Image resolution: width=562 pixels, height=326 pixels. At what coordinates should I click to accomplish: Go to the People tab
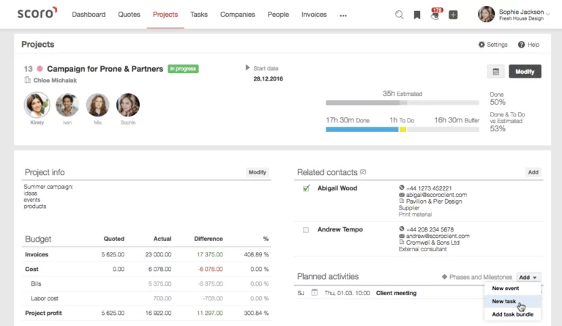click(278, 15)
